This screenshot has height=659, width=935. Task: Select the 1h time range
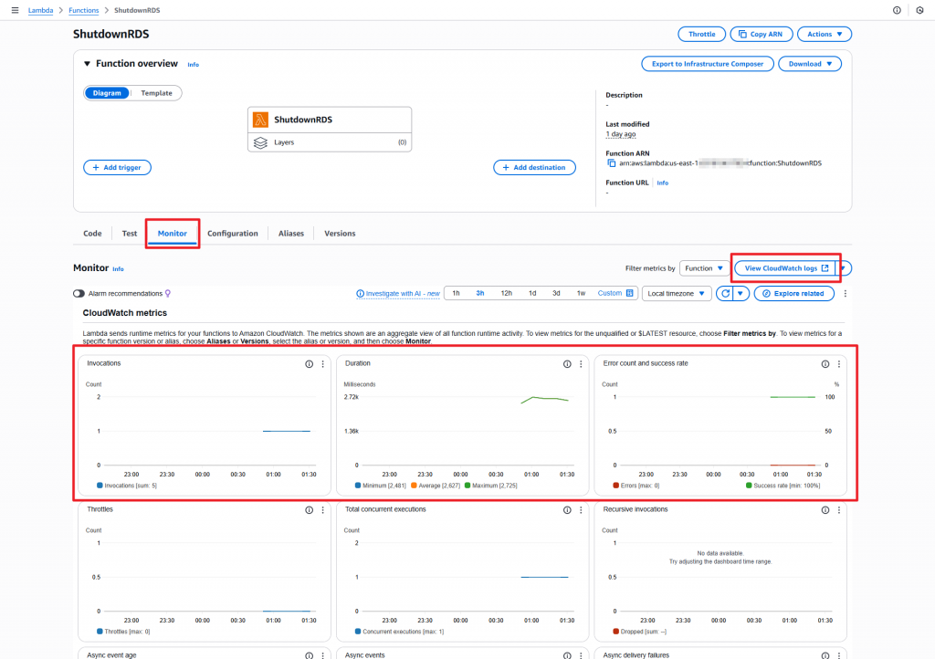click(x=457, y=294)
